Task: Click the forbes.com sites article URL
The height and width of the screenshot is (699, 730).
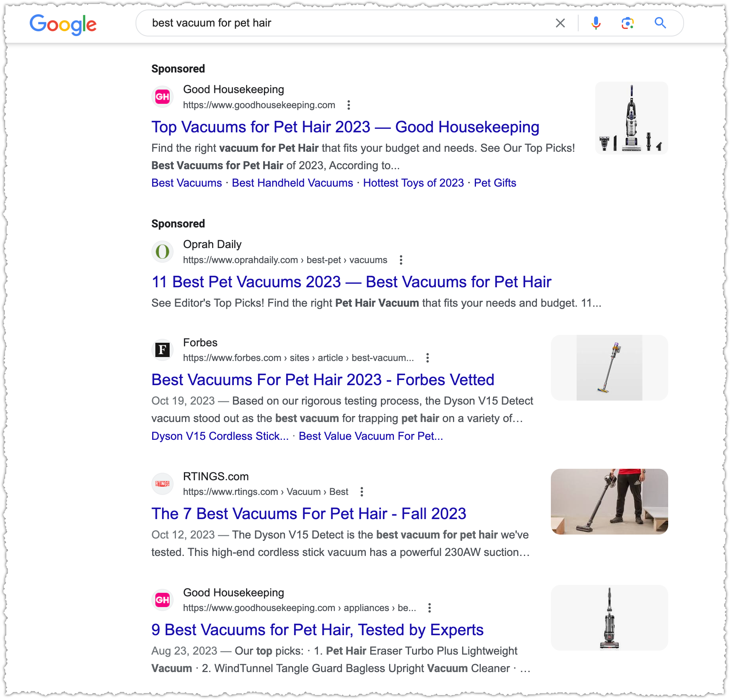Action: coord(298,358)
